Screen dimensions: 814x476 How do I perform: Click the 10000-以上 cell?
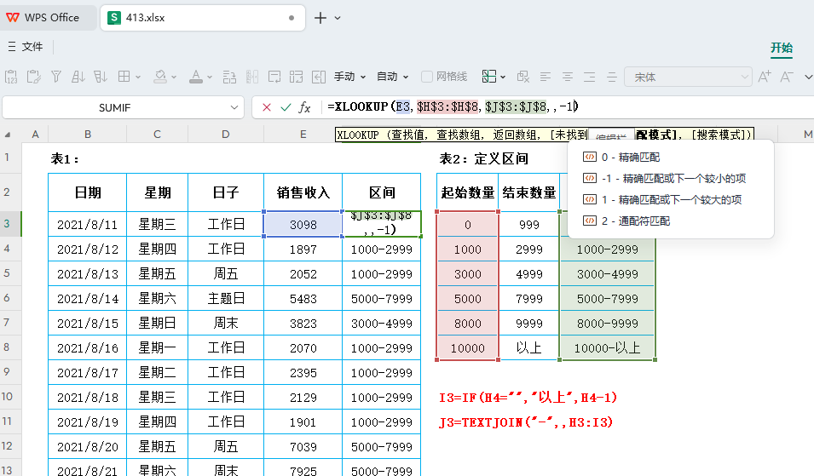tap(608, 348)
